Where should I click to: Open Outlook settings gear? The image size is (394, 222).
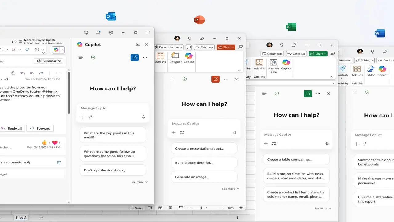(111, 32)
